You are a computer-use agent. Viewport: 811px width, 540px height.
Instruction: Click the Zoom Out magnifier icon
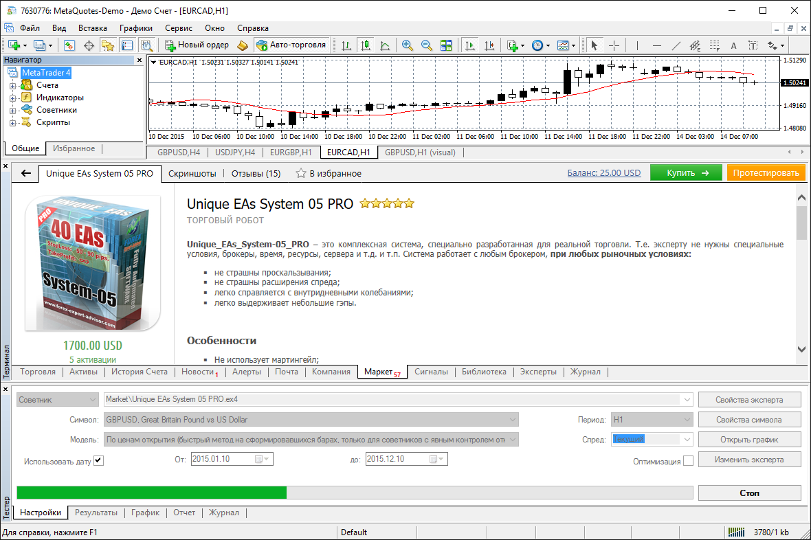(427, 45)
